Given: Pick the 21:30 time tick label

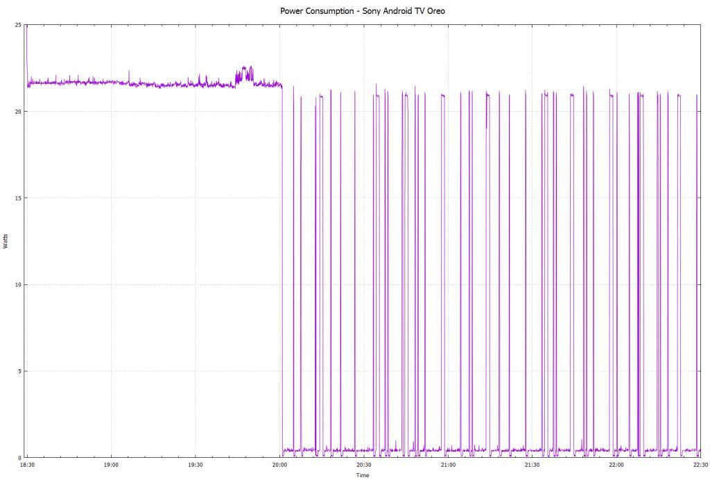Looking at the screenshot, I should [x=532, y=465].
